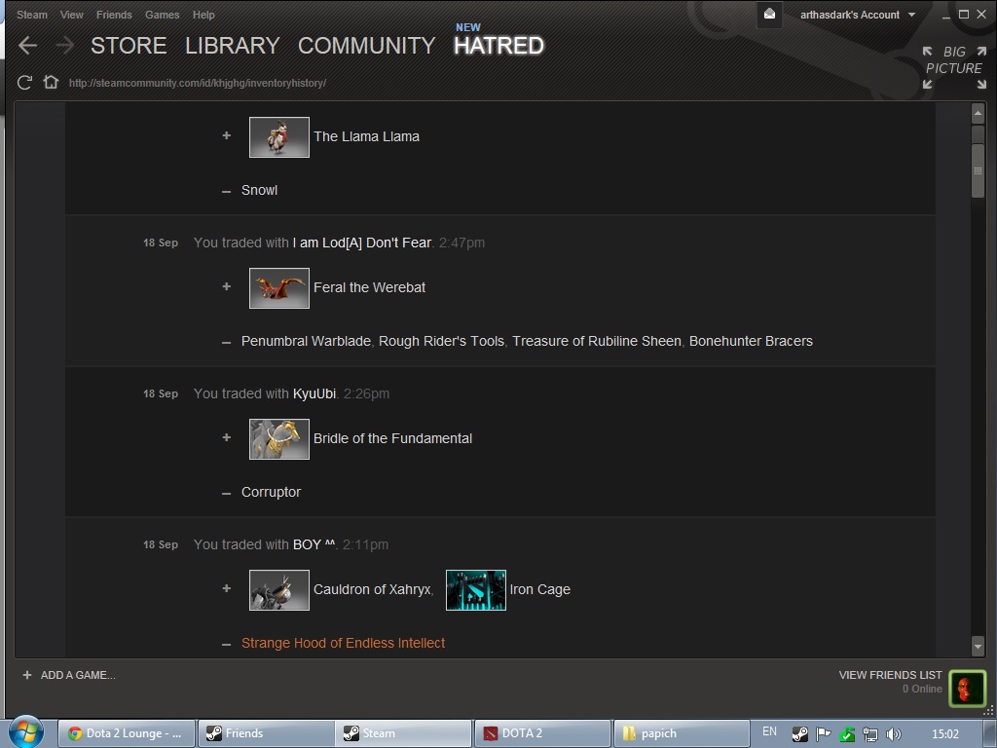Open the home page icon
The height and width of the screenshot is (748, 997).
[x=51, y=82]
